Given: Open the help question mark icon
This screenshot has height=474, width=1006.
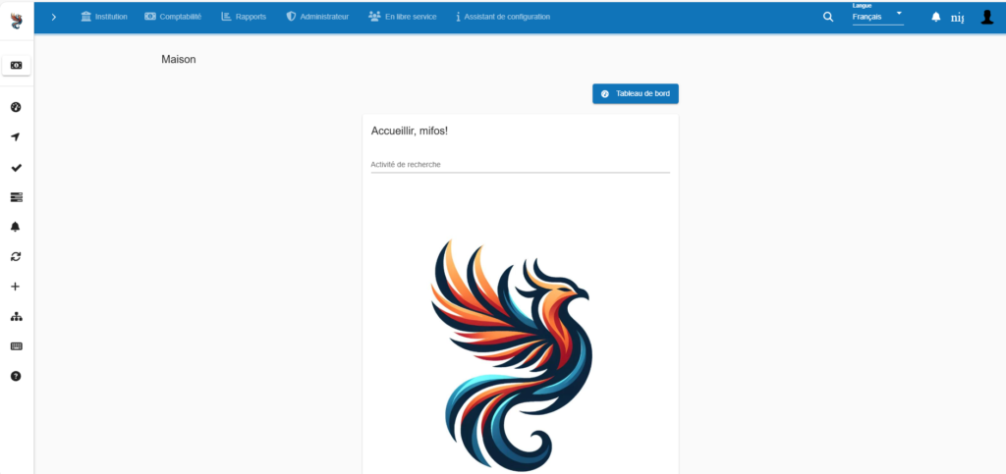Looking at the screenshot, I should (x=16, y=376).
